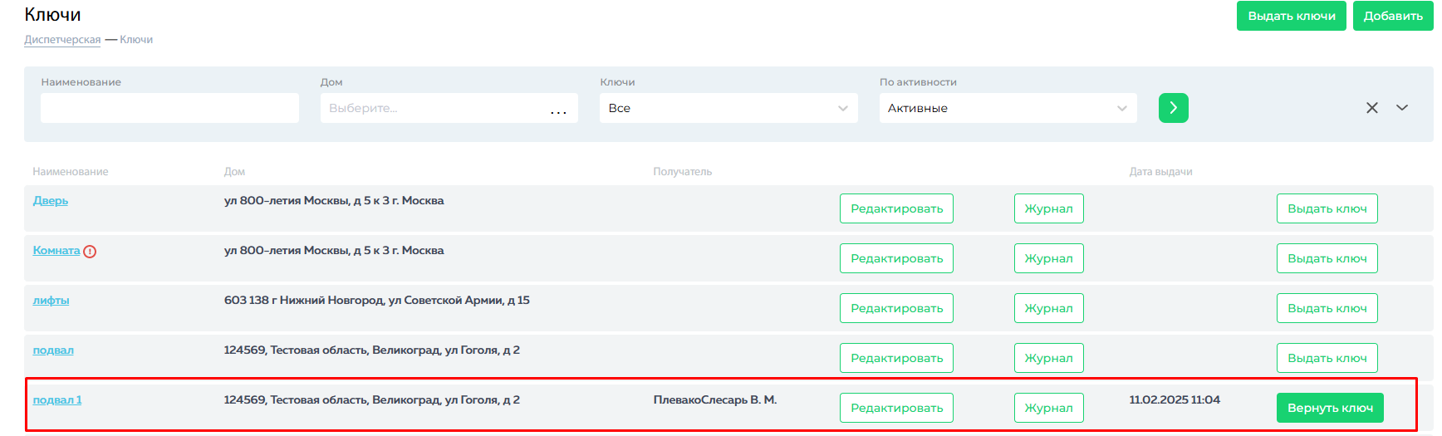The width and height of the screenshot is (1442, 436).
Task: Click the red warning icon beside Комната
Action: [90, 252]
